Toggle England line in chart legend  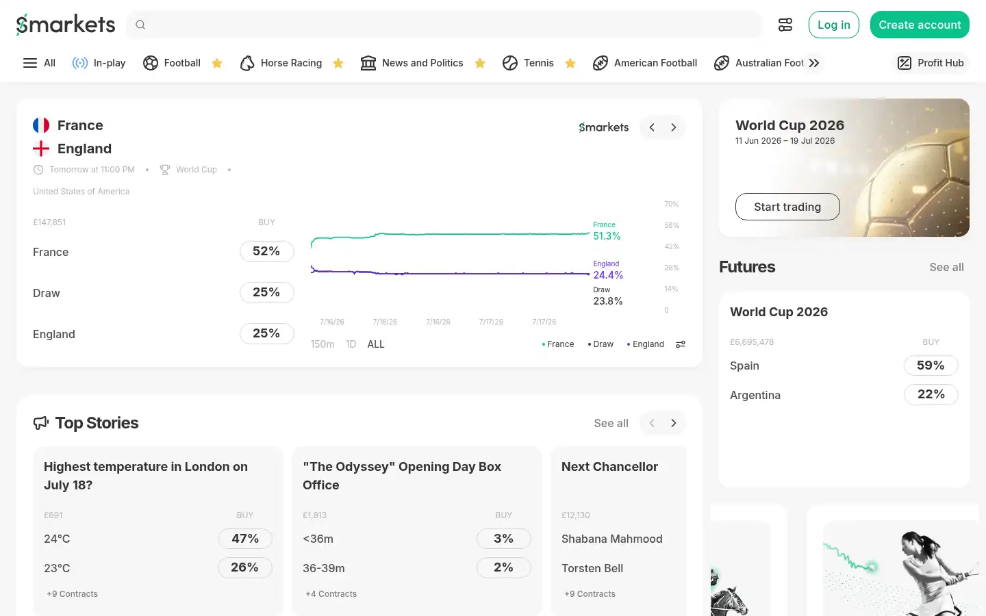pyautogui.click(x=645, y=344)
